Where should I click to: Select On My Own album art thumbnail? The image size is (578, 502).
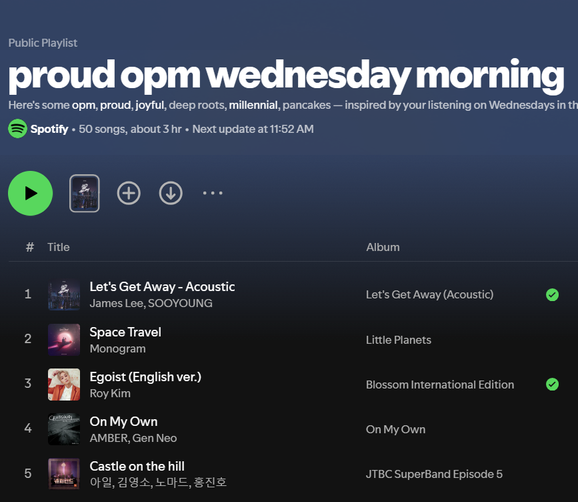click(x=64, y=429)
